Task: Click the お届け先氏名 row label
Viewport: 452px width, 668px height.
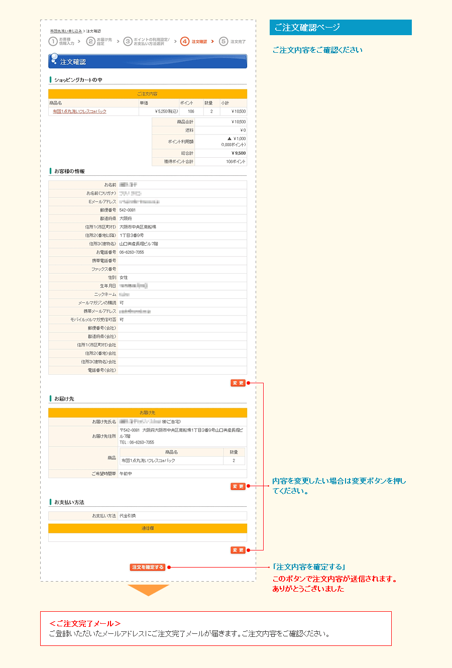Action: click(x=104, y=422)
